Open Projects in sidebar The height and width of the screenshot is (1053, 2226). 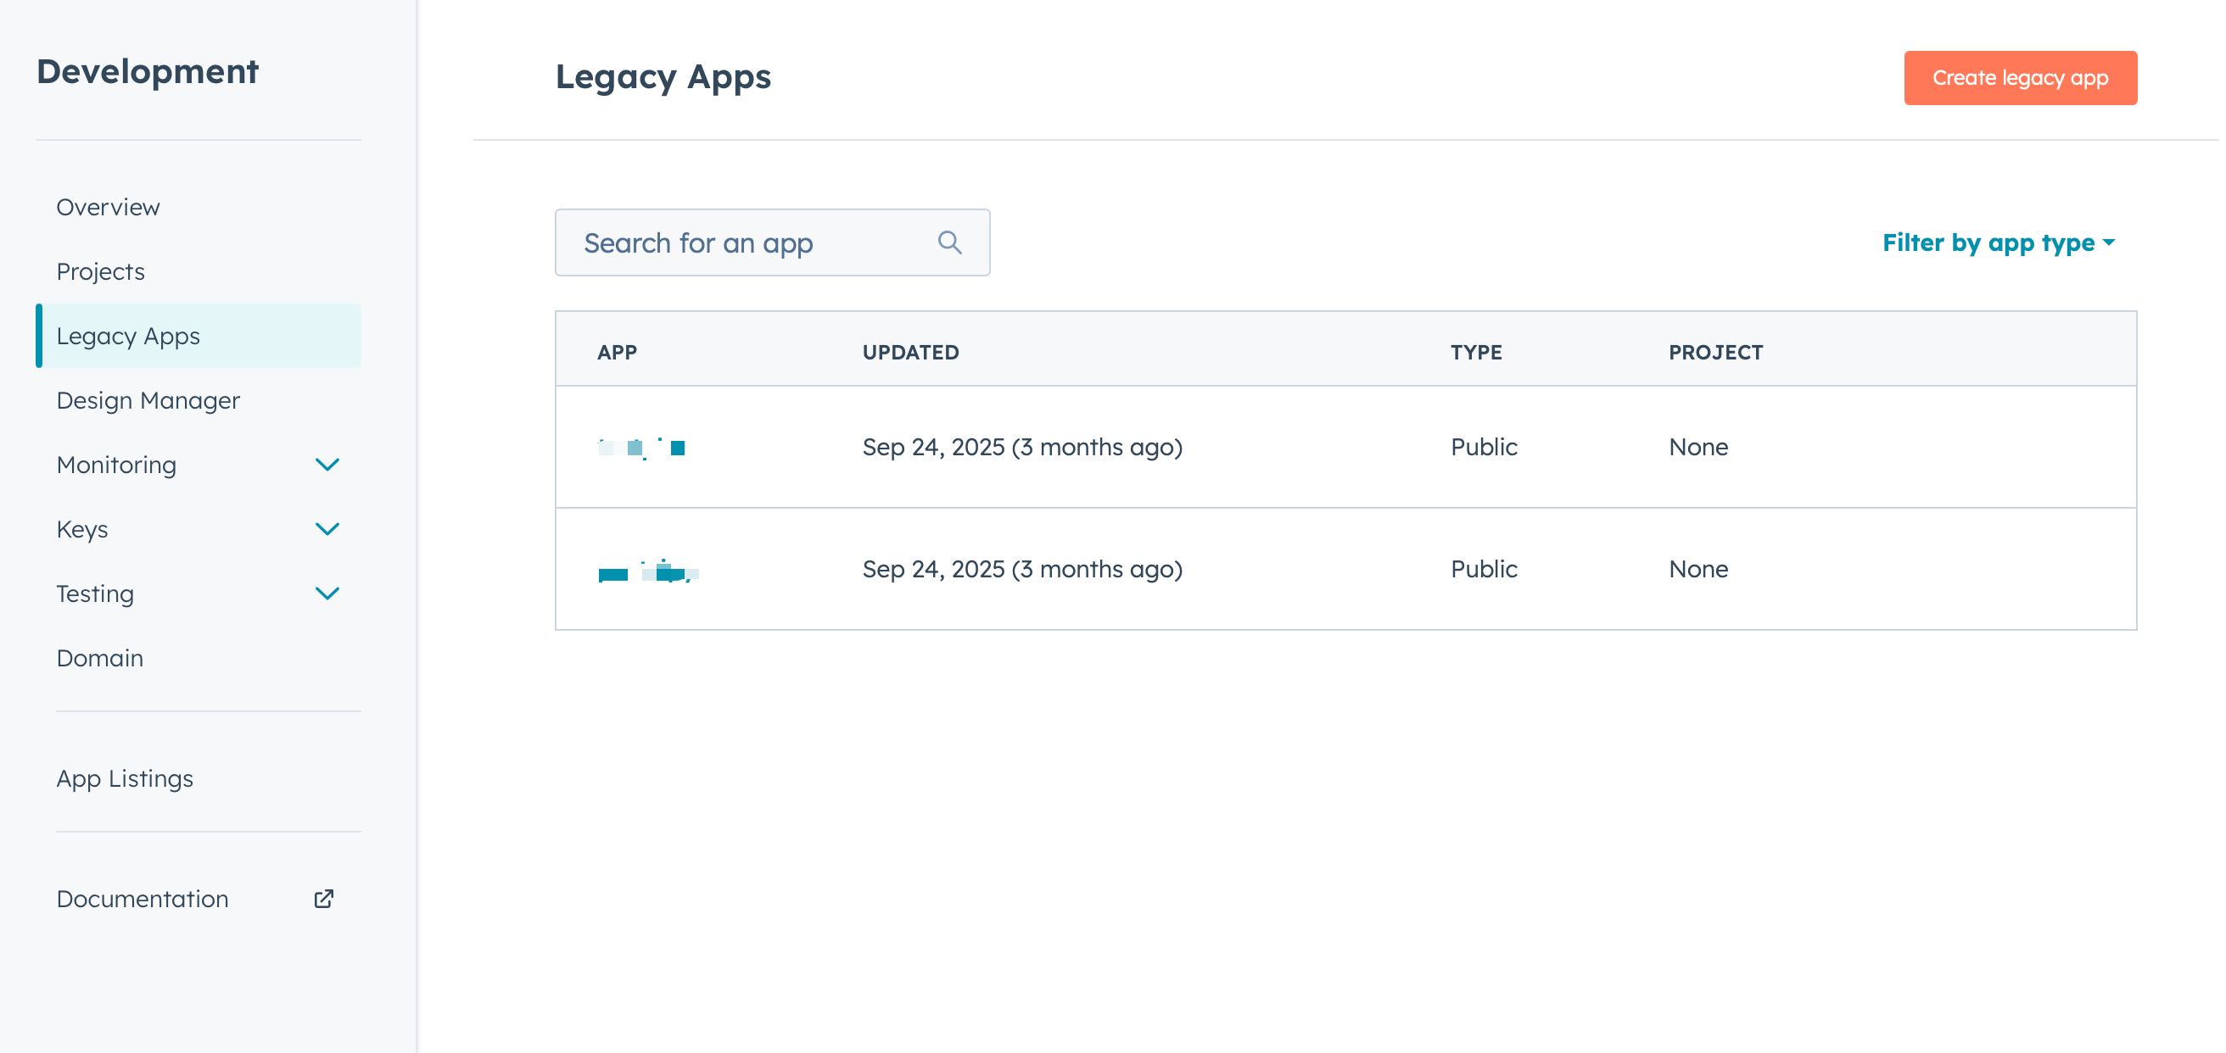tap(100, 271)
